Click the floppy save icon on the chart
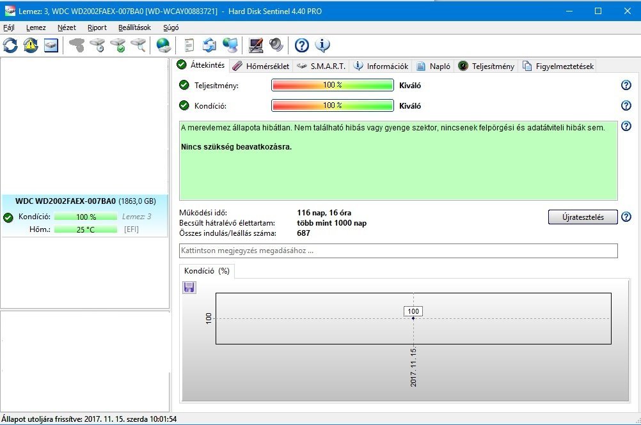 (x=189, y=288)
